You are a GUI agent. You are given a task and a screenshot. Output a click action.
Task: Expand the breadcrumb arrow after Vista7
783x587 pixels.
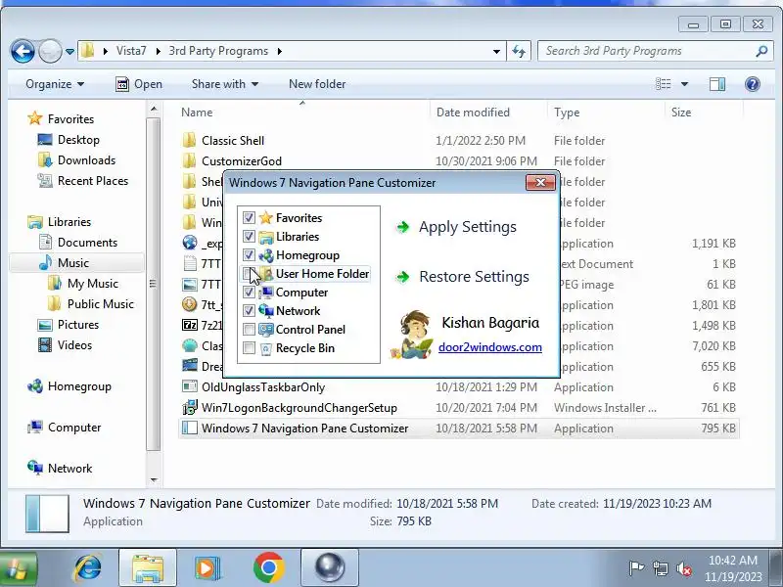tap(158, 51)
